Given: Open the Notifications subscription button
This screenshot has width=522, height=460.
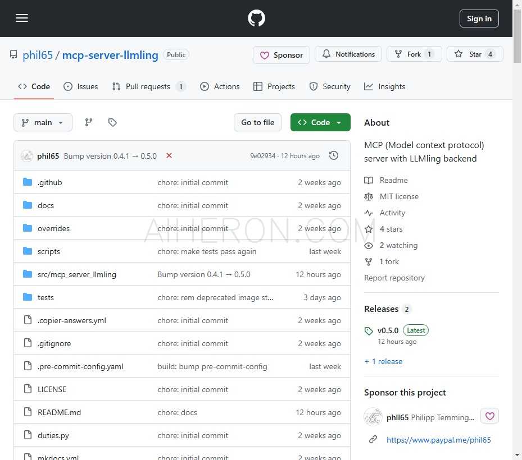Looking at the screenshot, I should [348, 54].
